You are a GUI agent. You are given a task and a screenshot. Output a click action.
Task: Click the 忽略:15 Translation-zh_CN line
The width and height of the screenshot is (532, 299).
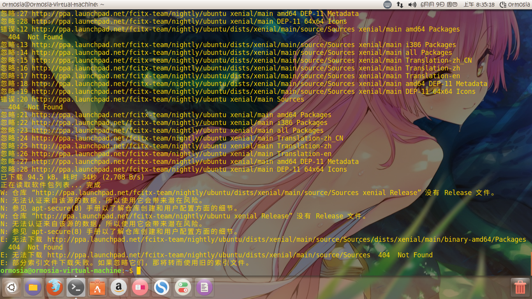pos(236,60)
